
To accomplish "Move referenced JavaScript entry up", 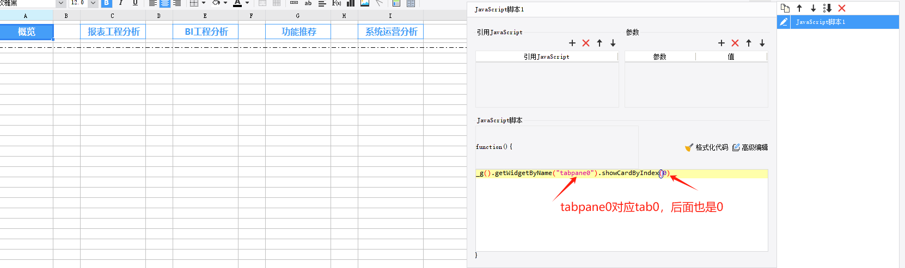I will pos(600,43).
